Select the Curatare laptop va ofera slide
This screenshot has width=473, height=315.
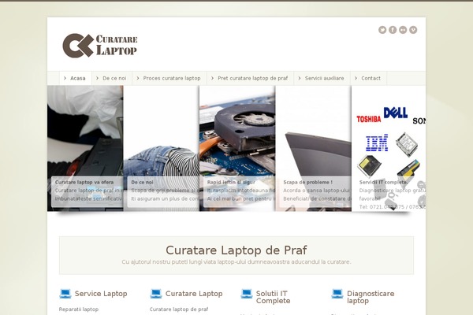[x=85, y=148]
